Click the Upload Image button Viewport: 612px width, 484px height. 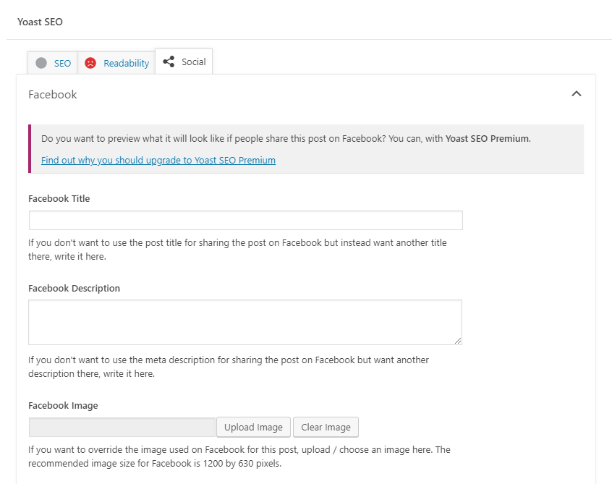(253, 427)
